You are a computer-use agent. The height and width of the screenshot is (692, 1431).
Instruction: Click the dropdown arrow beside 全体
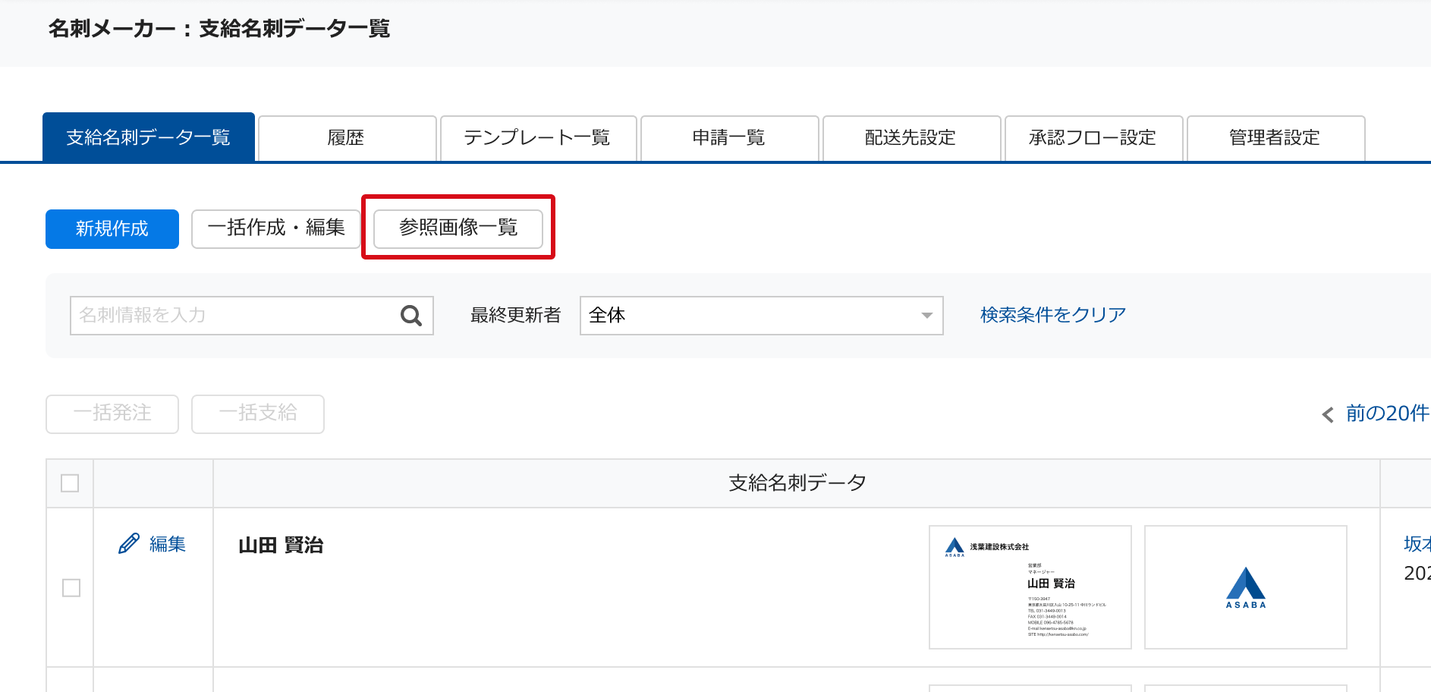tap(926, 316)
